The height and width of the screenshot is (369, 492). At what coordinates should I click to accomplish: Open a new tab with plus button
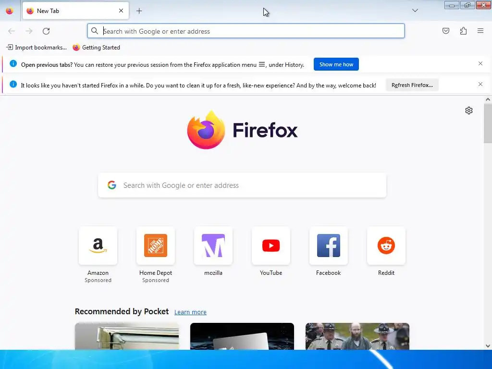[139, 11]
